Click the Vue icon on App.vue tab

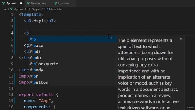coord(4,3)
